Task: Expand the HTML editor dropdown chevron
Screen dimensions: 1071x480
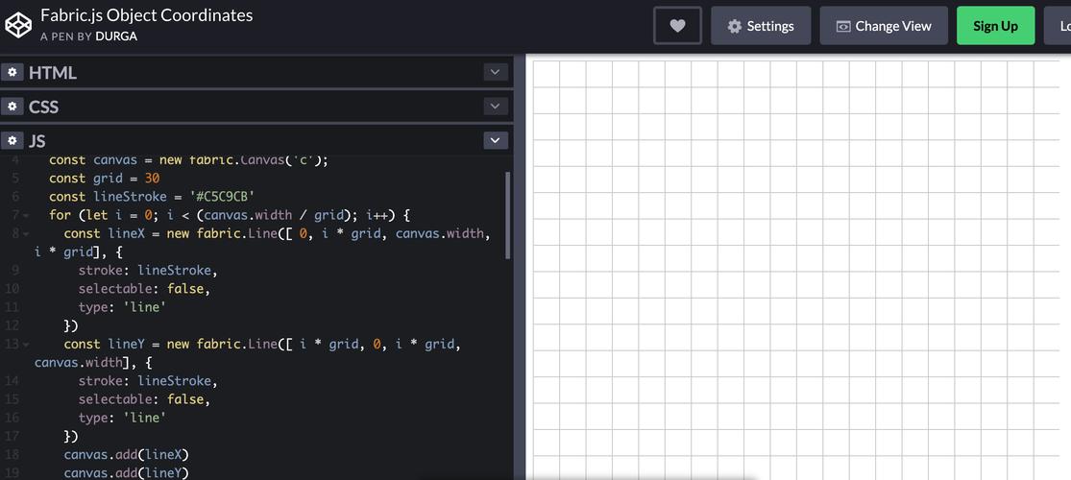Action: coord(496,72)
